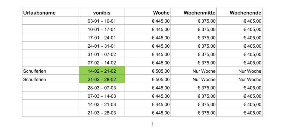The height and width of the screenshot is (129, 297).
Task: Select the Wochenende header cell
Action: (x=239, y=12)
